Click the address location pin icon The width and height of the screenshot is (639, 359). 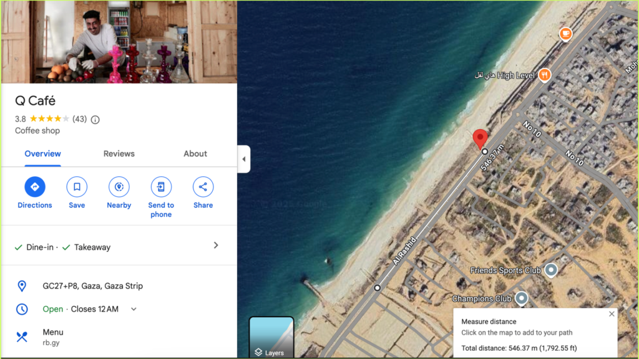22,285
